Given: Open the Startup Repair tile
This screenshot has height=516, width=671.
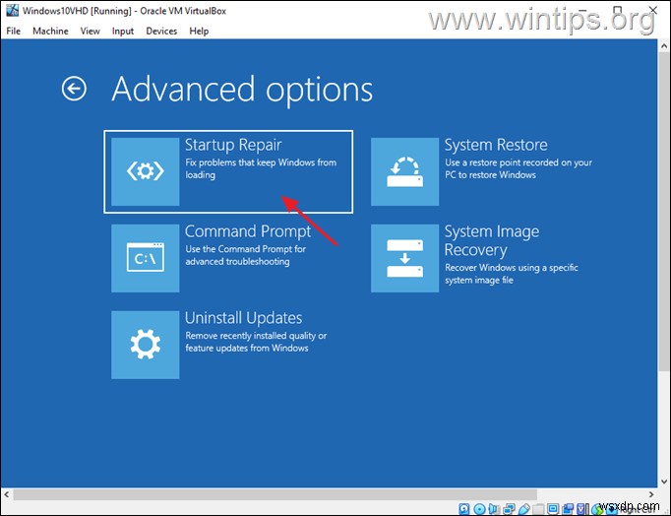Looking at the screenshot, I should pyautogui.click(x=228, y=171).
